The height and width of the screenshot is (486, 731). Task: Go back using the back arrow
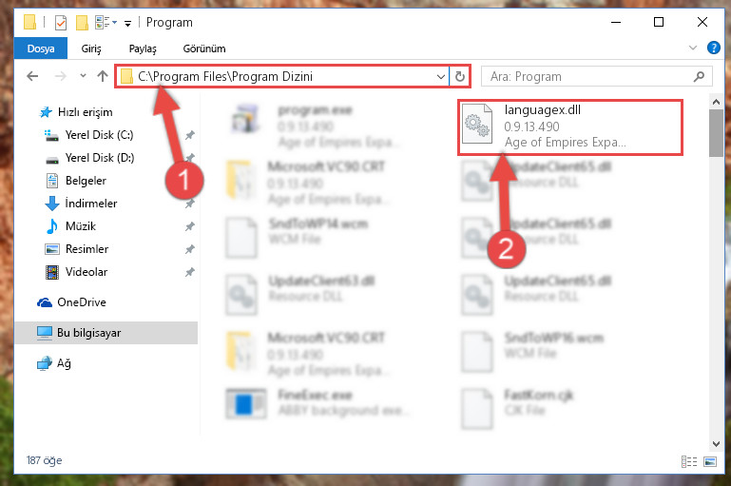pos(32,75)
